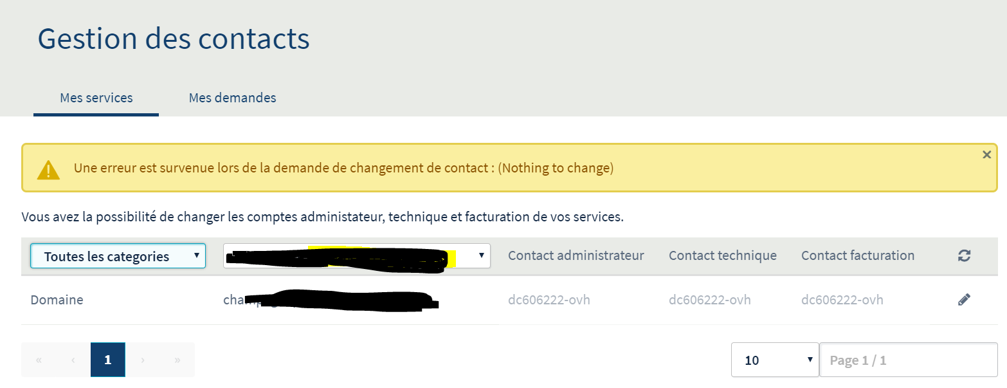Viewport: 1007px width, 388px height.
Task: Open the Toutes les categories dropdown
Action: 118,256
